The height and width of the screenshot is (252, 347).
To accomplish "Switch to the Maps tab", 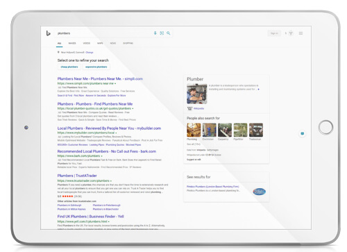I will point(100,43).
